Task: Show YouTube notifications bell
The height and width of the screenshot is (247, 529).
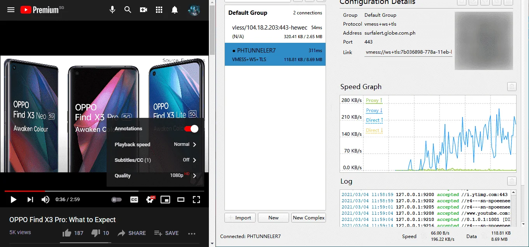Action: 175,10
